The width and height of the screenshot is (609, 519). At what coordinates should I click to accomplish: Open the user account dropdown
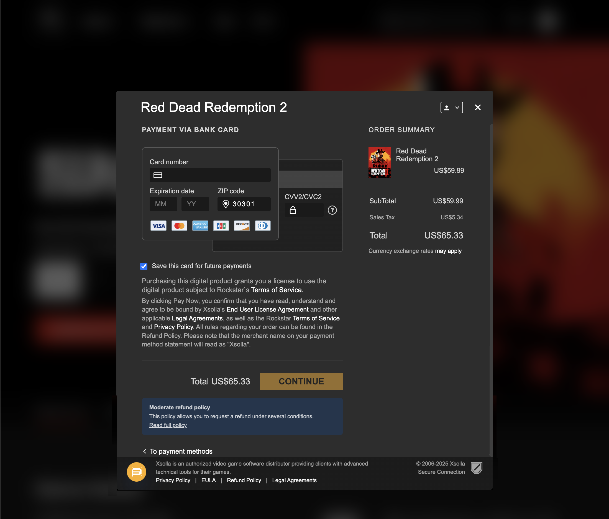pos(451,107)
